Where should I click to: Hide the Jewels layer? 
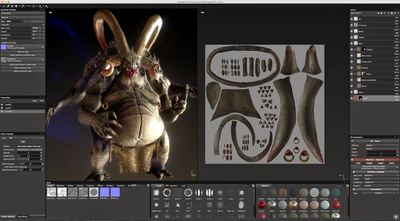351,31
